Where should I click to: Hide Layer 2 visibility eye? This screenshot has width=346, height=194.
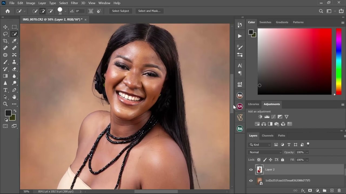tap(251, 170)
